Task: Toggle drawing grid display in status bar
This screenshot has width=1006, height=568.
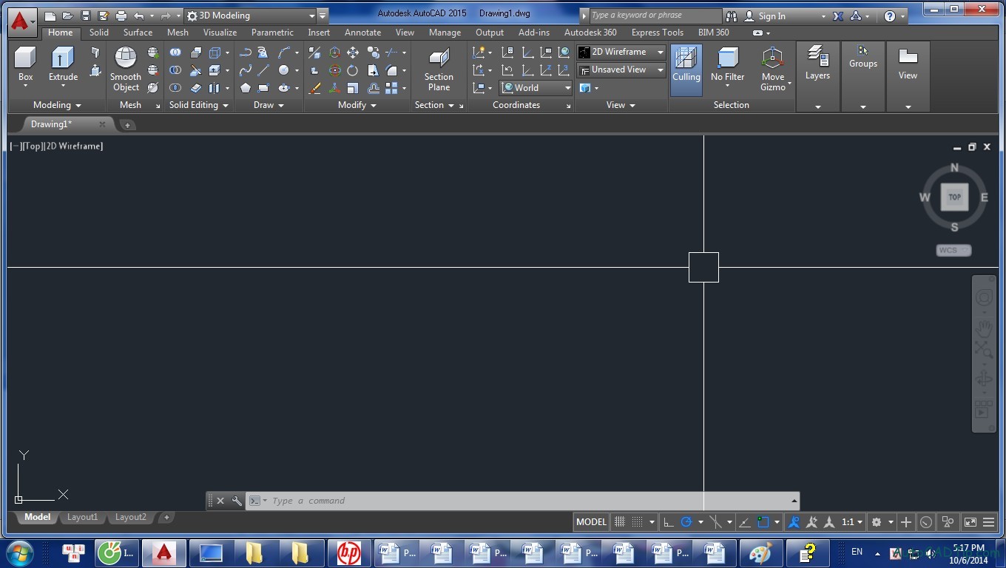Action: [x=620, y=522]
